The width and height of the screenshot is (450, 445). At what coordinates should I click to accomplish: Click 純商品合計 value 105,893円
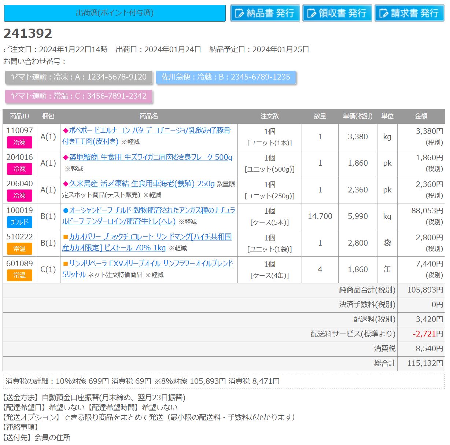(425, 290)
